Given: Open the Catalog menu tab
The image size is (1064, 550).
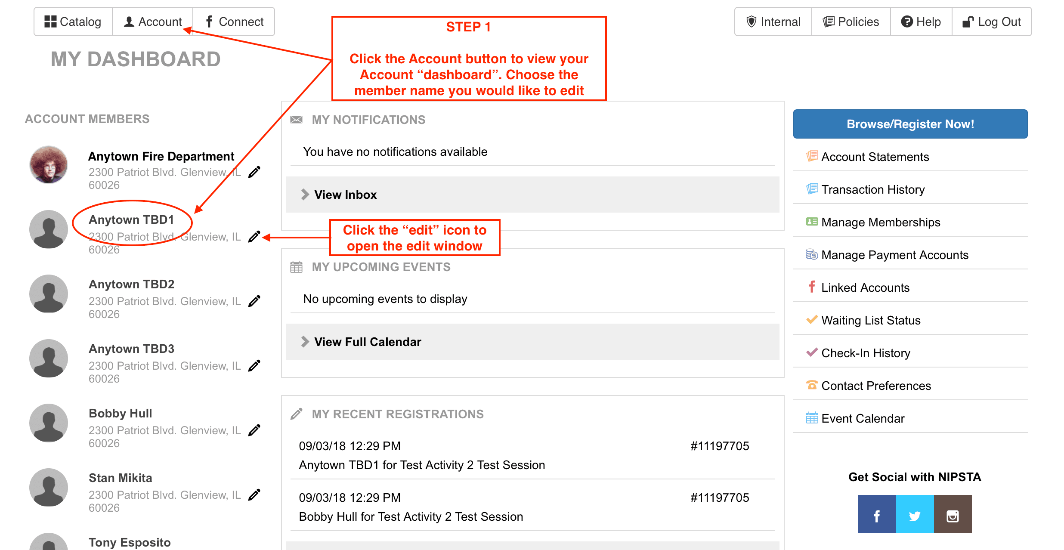Looking at the screenshot, I should pyautogui.click(x=73, y=22).
